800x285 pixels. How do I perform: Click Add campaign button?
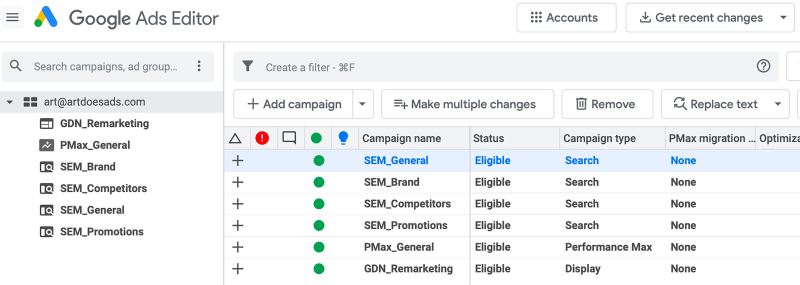click(293, 104)
